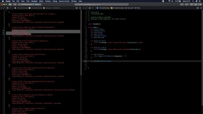Click the 'var image_url: URL {' line
Image resolution: width=203 pixels, height=114 pixels.
click(98, 41)
